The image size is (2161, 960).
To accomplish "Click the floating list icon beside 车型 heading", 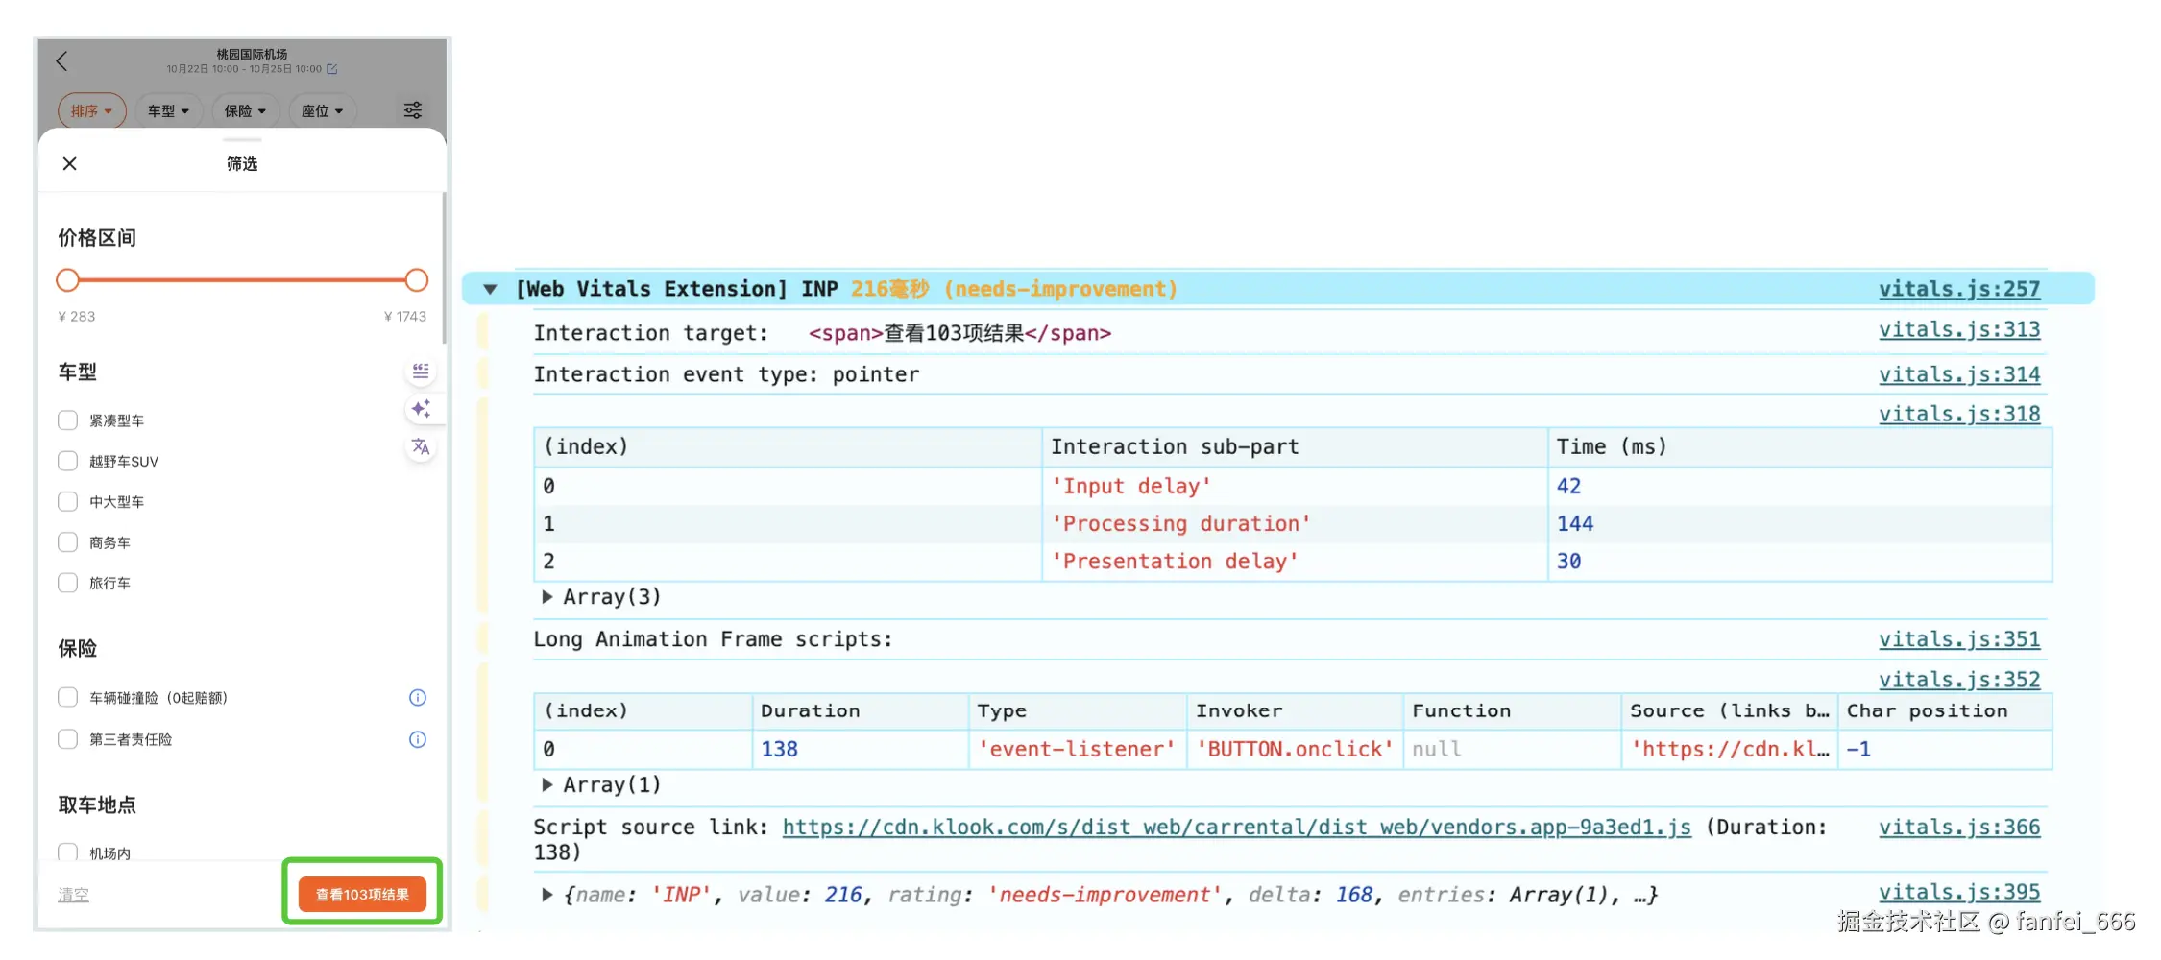I will pyautogui.click(x=421, y=372).
